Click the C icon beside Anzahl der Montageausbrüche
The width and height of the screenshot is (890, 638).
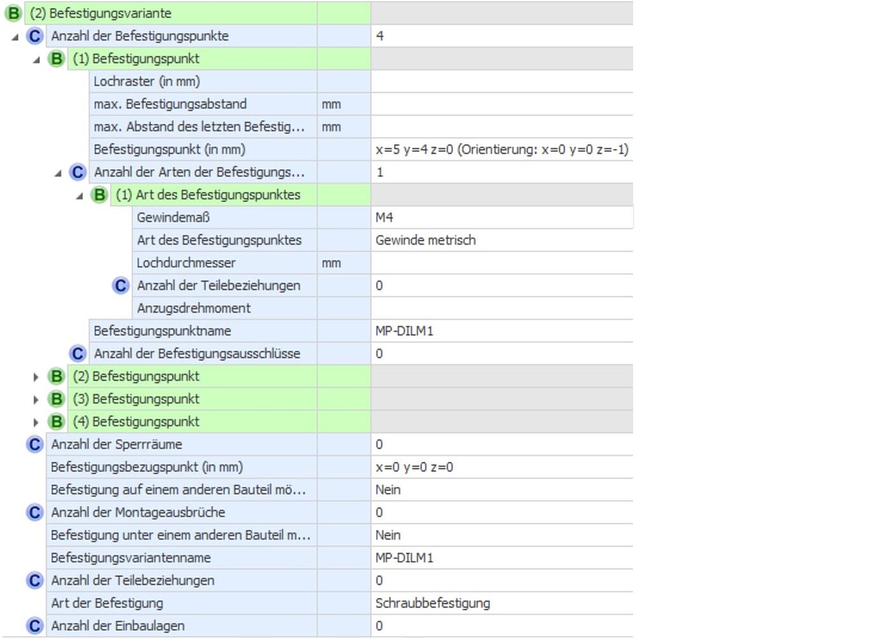click(x=35, y=512)
